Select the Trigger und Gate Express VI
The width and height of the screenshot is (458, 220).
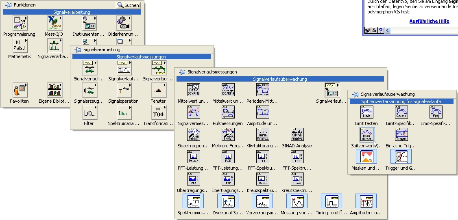click(x=401, y=157)
